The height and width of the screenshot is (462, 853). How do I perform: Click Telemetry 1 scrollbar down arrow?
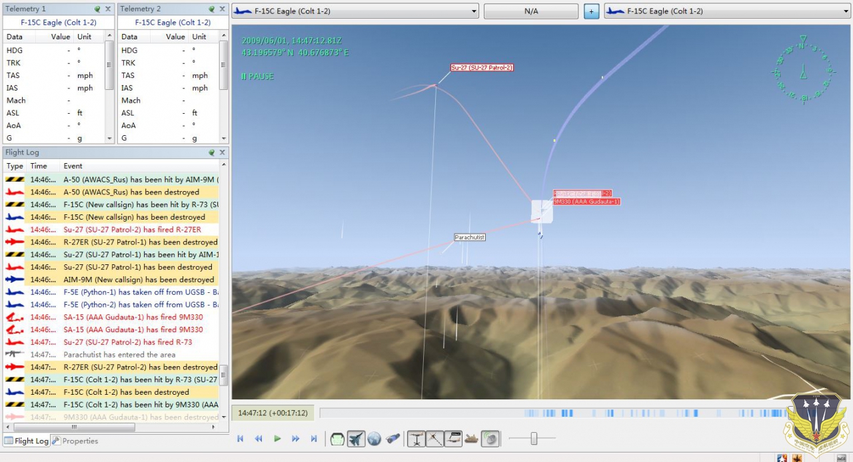[109, 138]
